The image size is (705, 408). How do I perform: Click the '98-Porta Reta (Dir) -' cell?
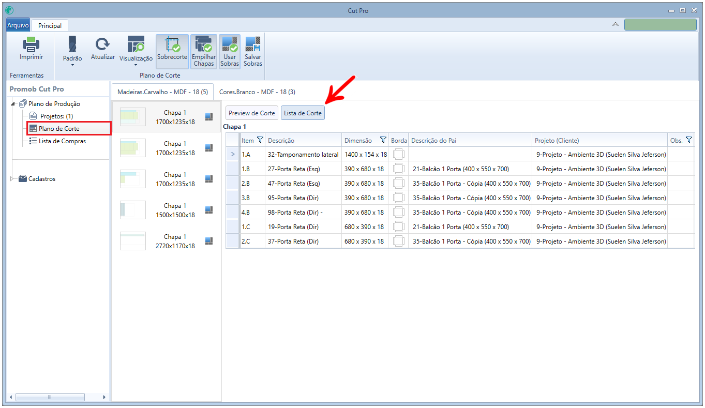[303, 212]
